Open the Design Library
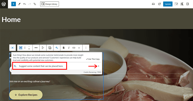193x101 pixels. [50, 4]
